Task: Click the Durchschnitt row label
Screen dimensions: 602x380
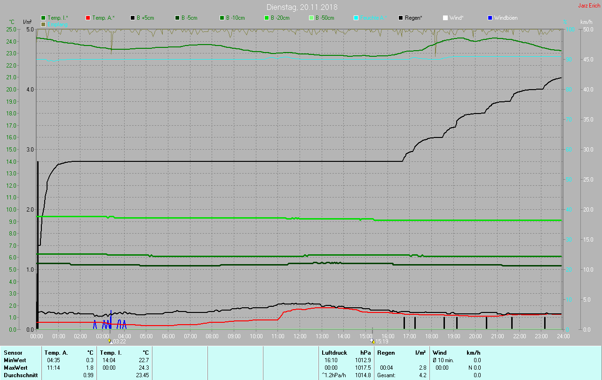Action: pyautogui.click(x=20, y=375)
